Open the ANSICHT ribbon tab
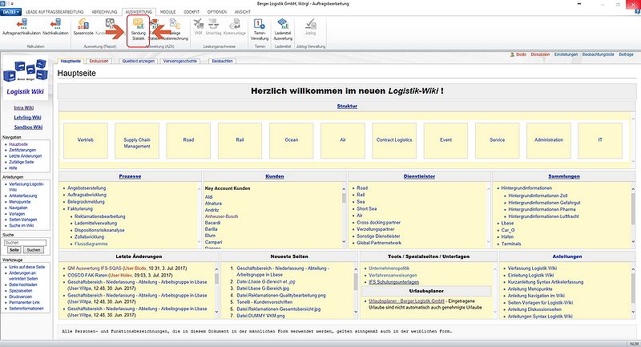The width and height of the screenshot is (641, 347). (x=243, y=12)
